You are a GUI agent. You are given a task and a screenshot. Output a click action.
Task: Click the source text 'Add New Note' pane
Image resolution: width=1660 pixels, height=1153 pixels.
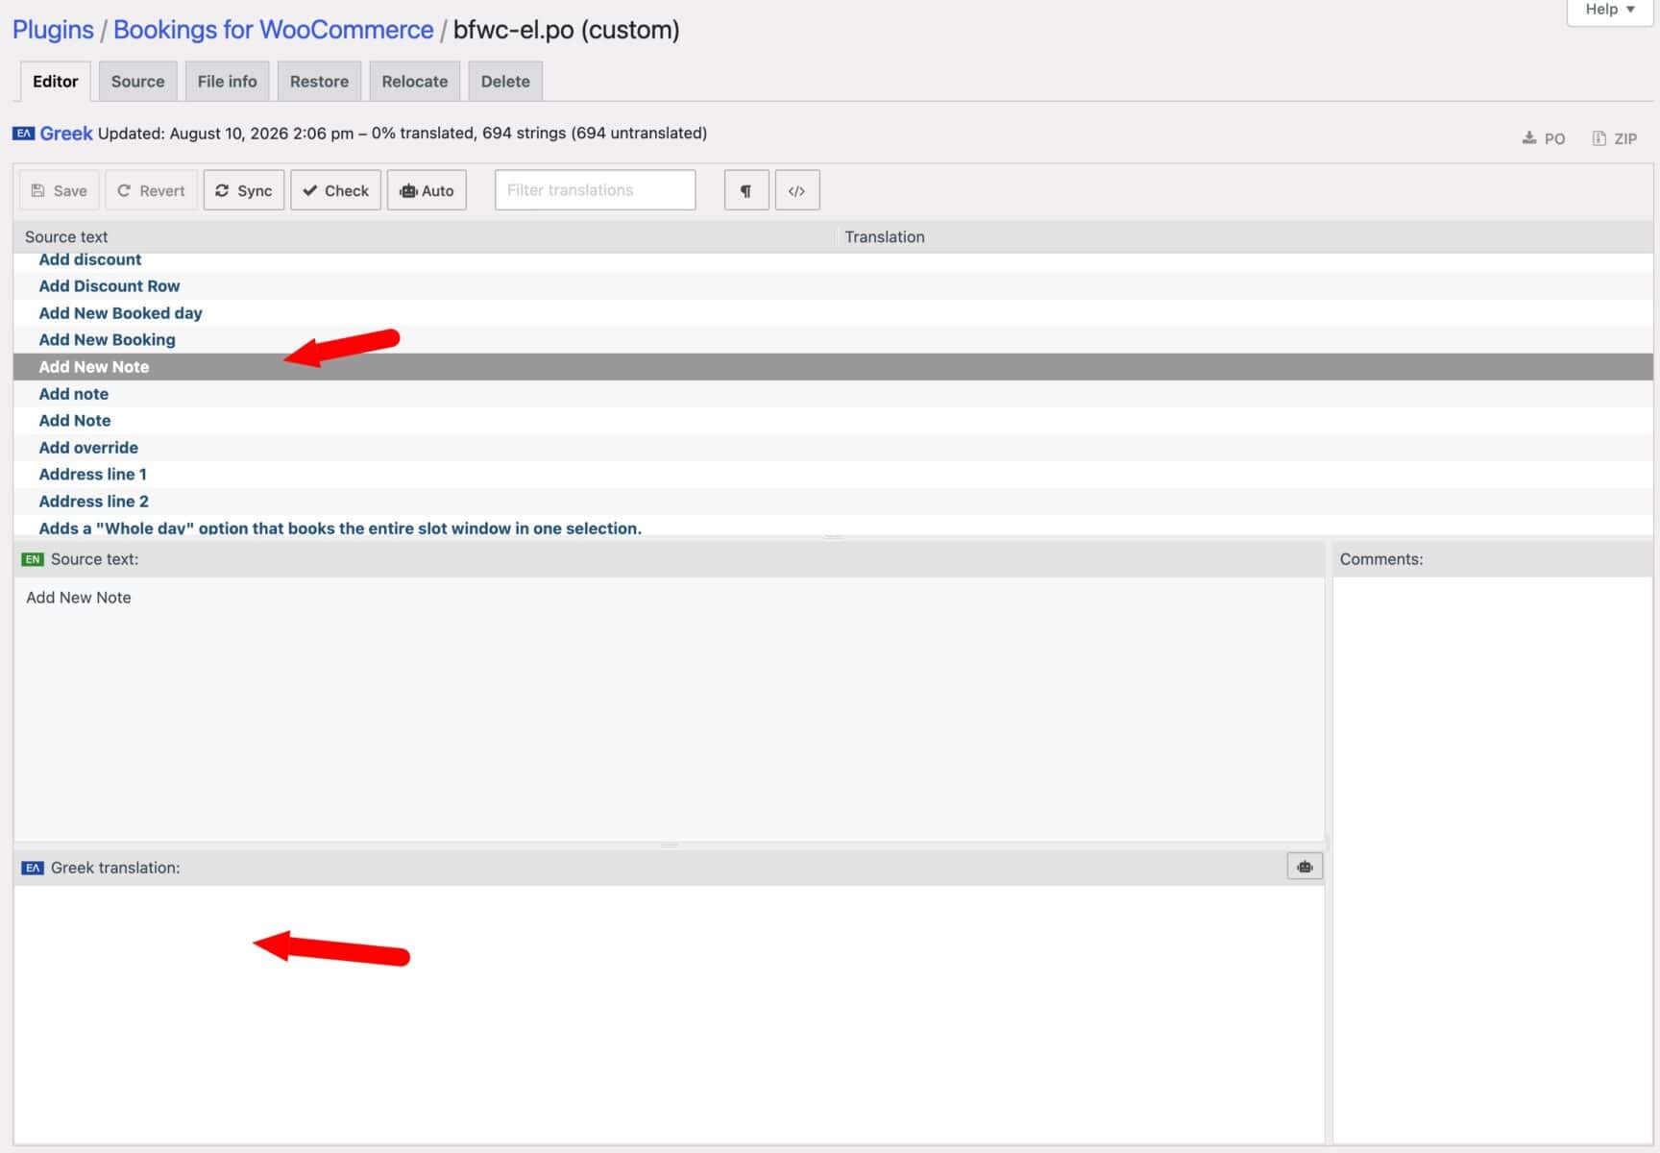coord(669,709)
